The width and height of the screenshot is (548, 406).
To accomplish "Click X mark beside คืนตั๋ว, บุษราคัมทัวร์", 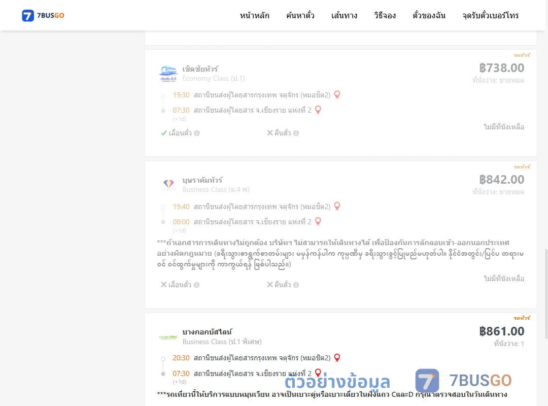I will coord(270,285).
